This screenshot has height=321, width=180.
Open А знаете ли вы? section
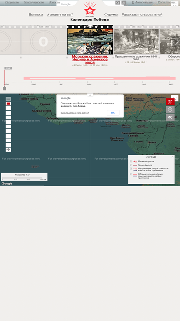pyautogui.click(x=60, y=15)
